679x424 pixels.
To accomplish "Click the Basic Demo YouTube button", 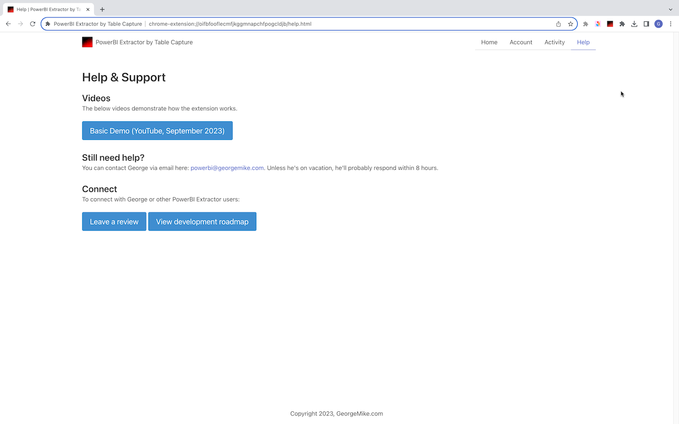I will click(x=157, y=131).
